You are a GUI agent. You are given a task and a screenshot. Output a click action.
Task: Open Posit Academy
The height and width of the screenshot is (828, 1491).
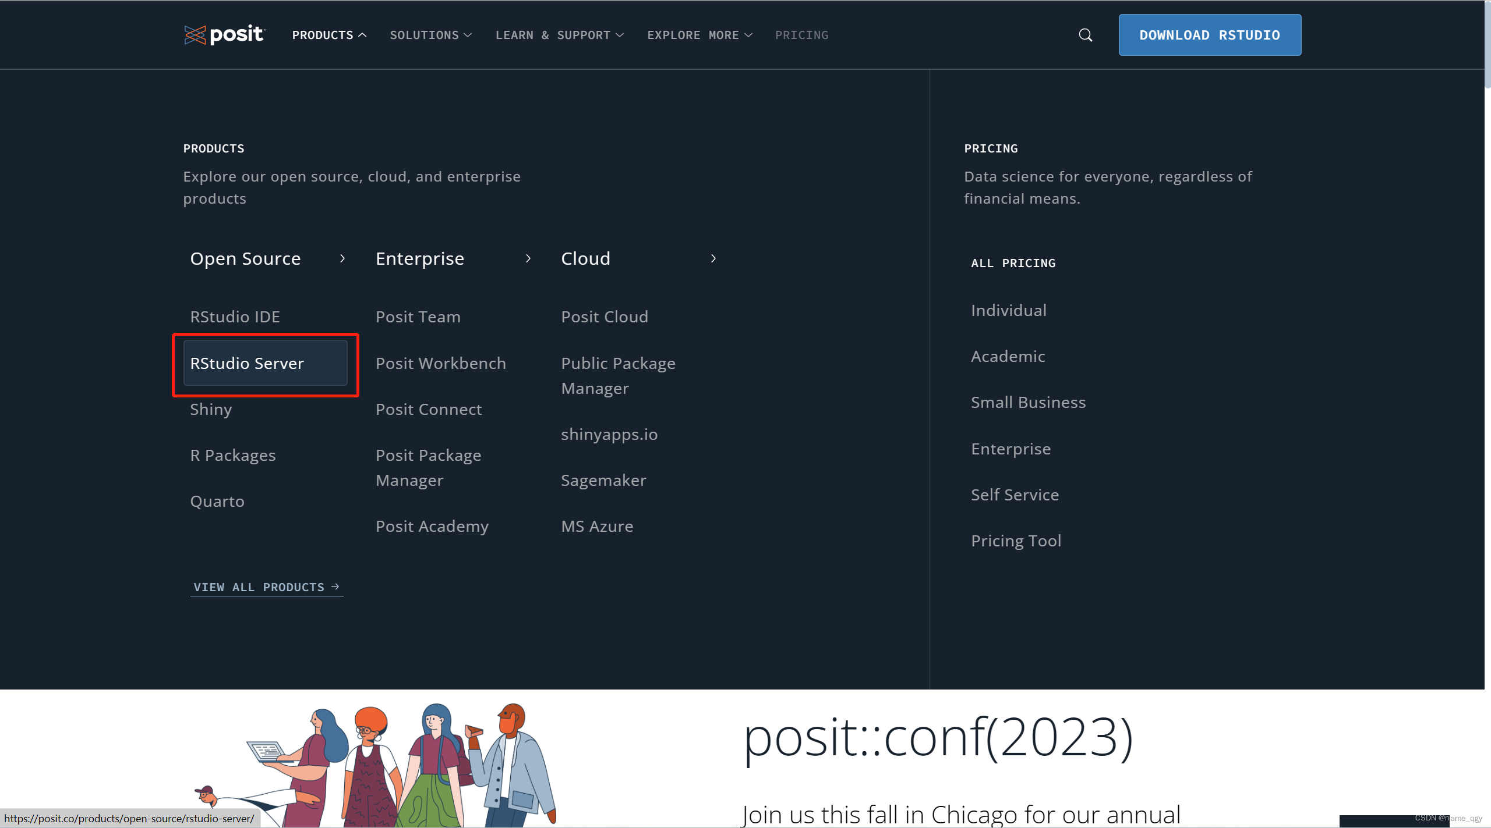click(432, 526)
